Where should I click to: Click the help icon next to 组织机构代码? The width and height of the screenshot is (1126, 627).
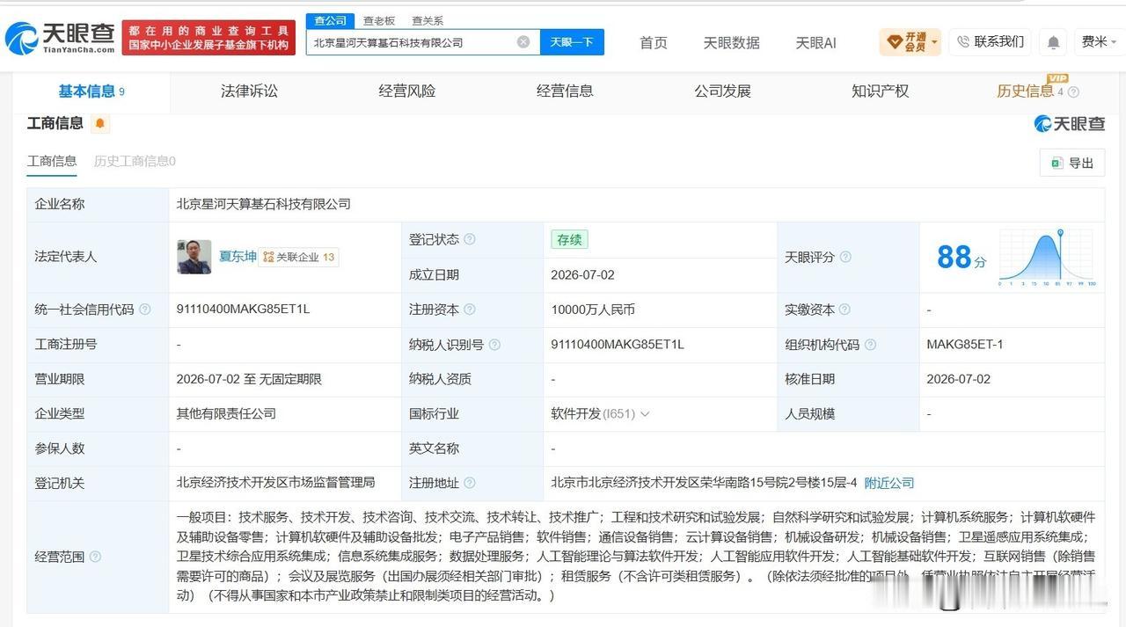(870, 345)
